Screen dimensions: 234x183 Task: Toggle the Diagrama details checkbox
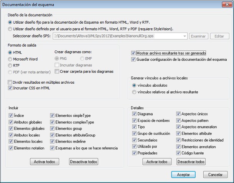[134, 114]
